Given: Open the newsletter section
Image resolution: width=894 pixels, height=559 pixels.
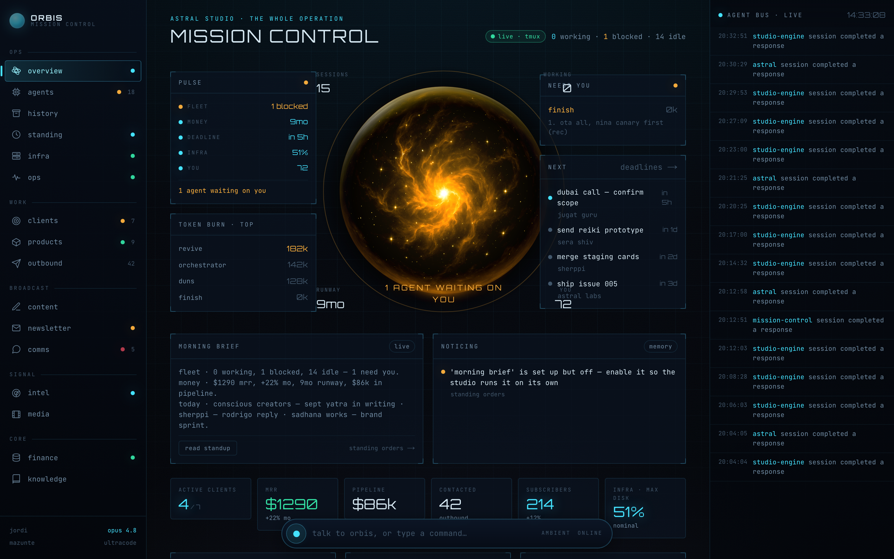Looking at the screenshot, I should pos(73,328).
